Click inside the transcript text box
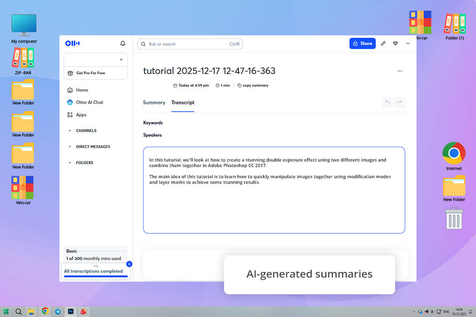 (x=274, y=190)
